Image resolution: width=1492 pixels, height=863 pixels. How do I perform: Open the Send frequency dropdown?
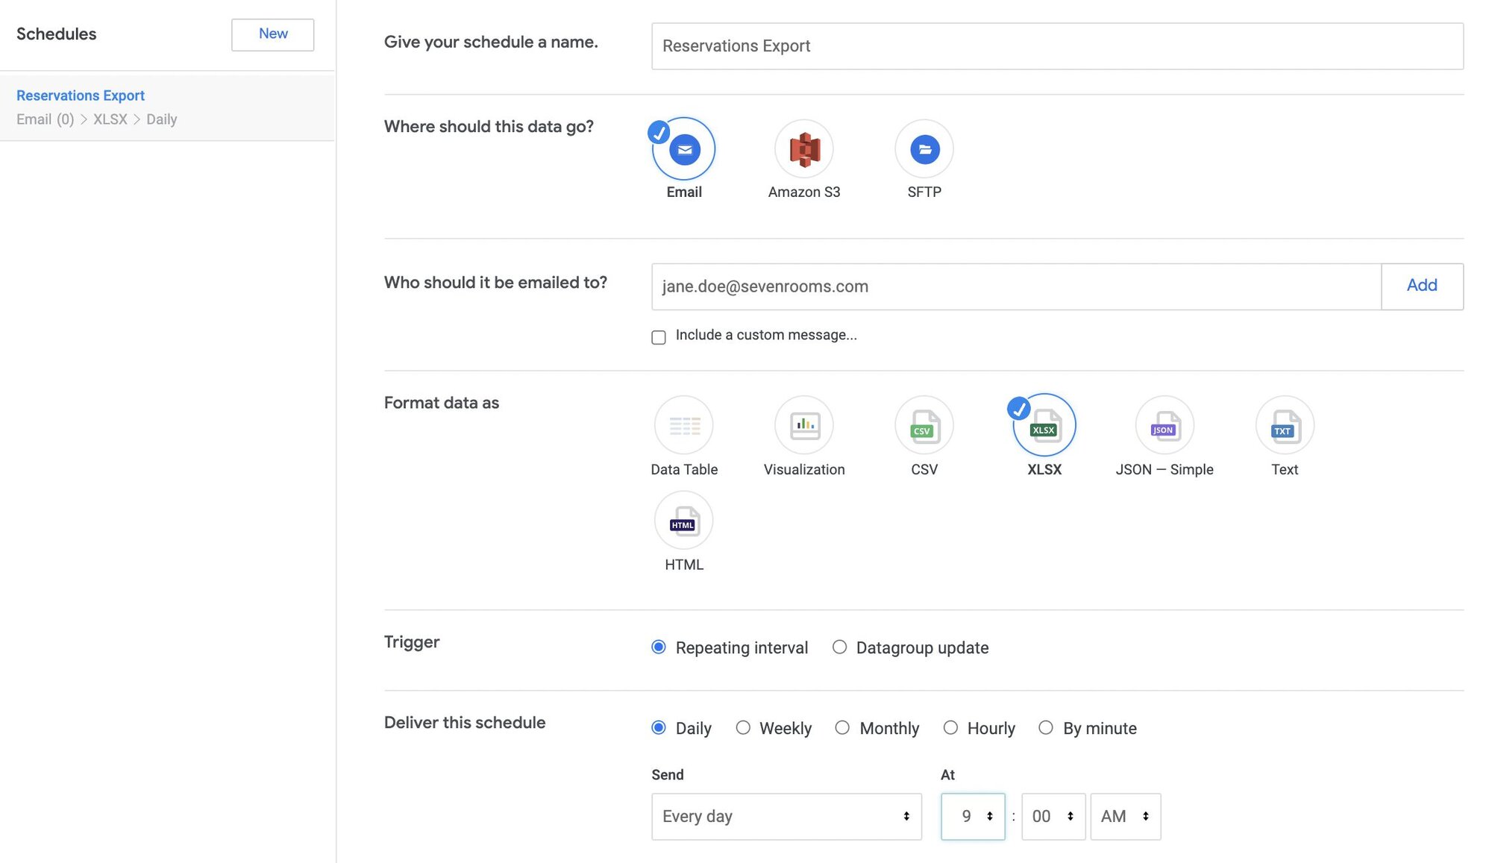click(x=786, y=816)
